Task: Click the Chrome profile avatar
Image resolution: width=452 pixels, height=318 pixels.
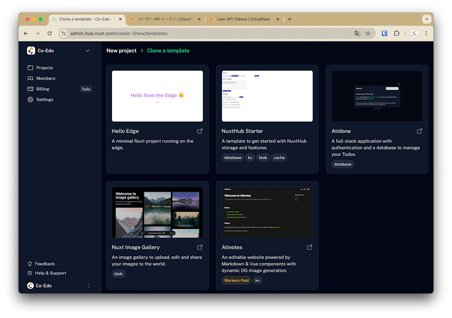Action: (414, 34)
